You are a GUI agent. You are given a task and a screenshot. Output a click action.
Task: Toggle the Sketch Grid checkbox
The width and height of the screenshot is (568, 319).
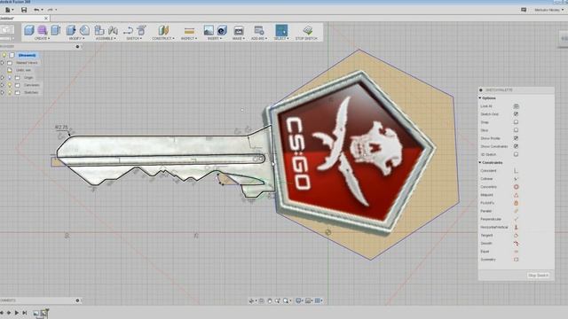[x=517, y=114]
